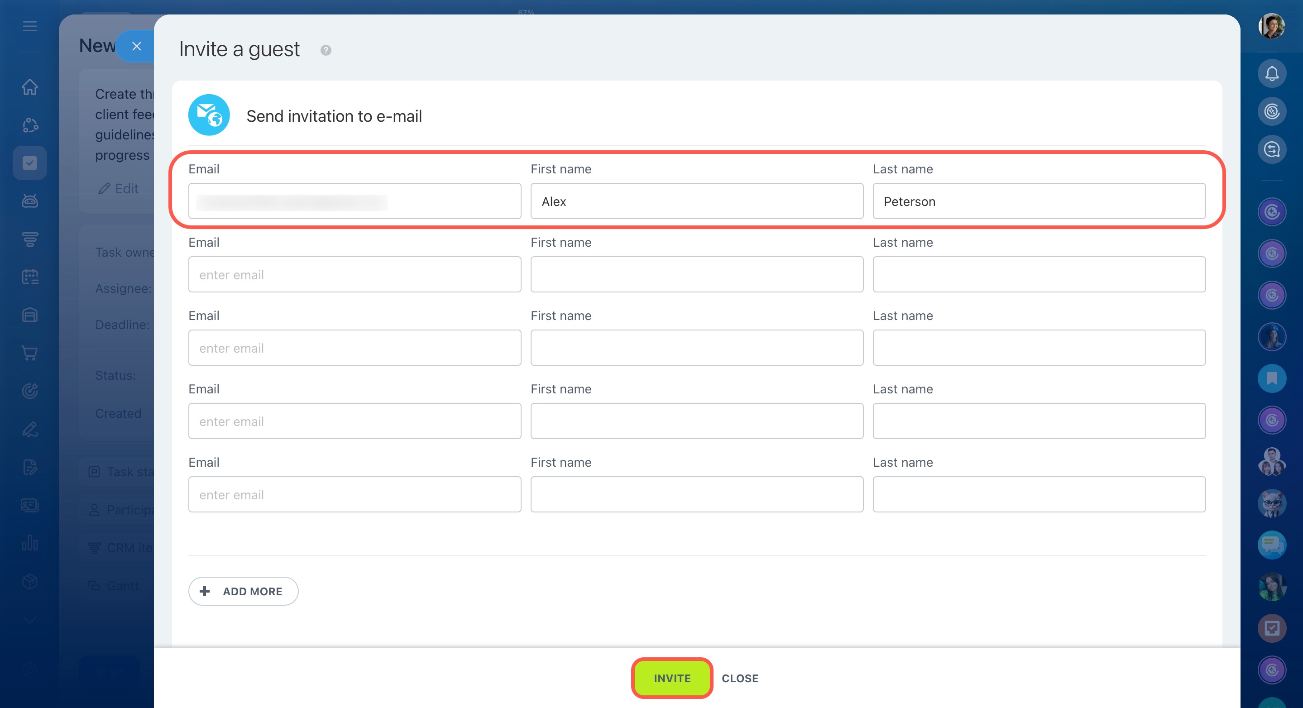
Task: Expand the hamburger menu at top left
Action: [30, 26]
